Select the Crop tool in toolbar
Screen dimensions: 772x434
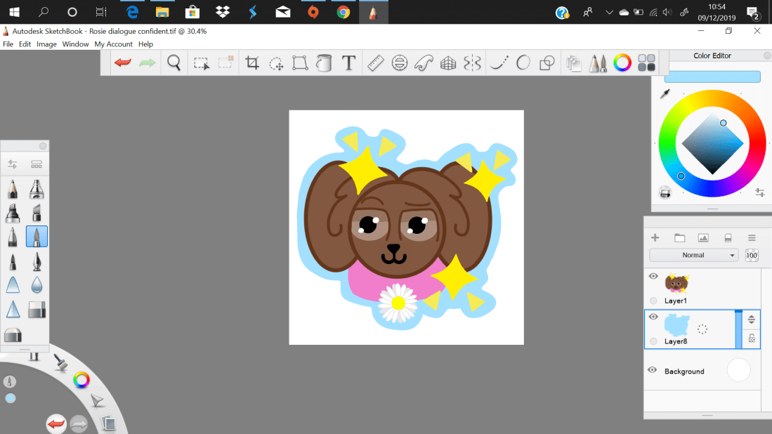coord(252,63)
